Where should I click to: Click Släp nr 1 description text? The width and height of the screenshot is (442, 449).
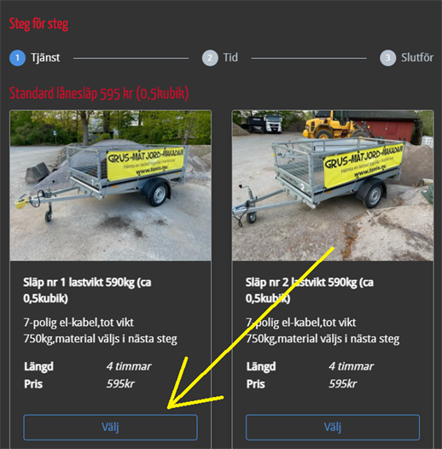[100, 330]
